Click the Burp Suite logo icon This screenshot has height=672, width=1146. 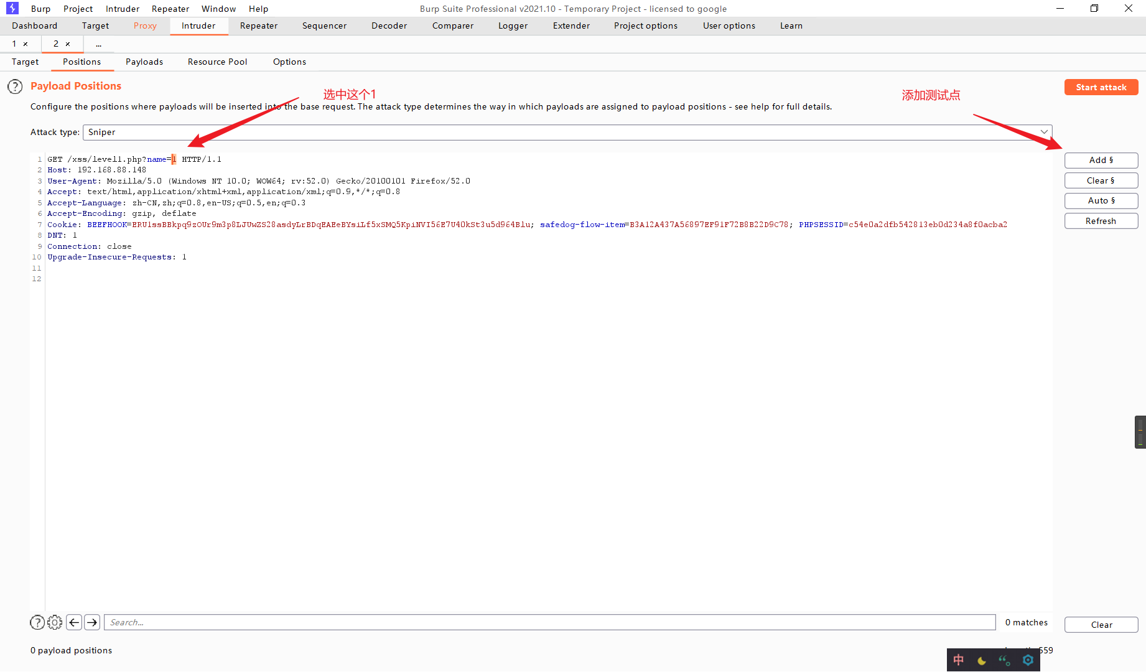point(11,8)
